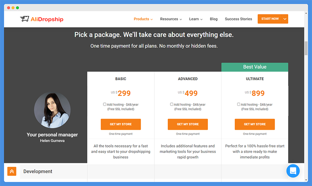Check Add hosting for the Advanced plan
The height and width of the screenshot is (186, 312).
click(172, 104)
